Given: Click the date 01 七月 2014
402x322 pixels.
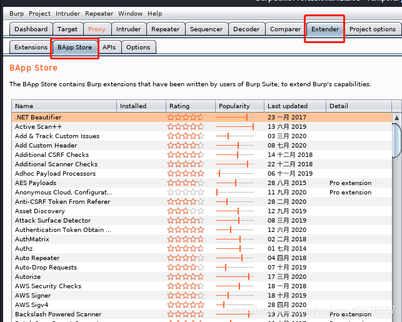Looking at the screenshot, I should pyautogui.click(x=287, y=248).
